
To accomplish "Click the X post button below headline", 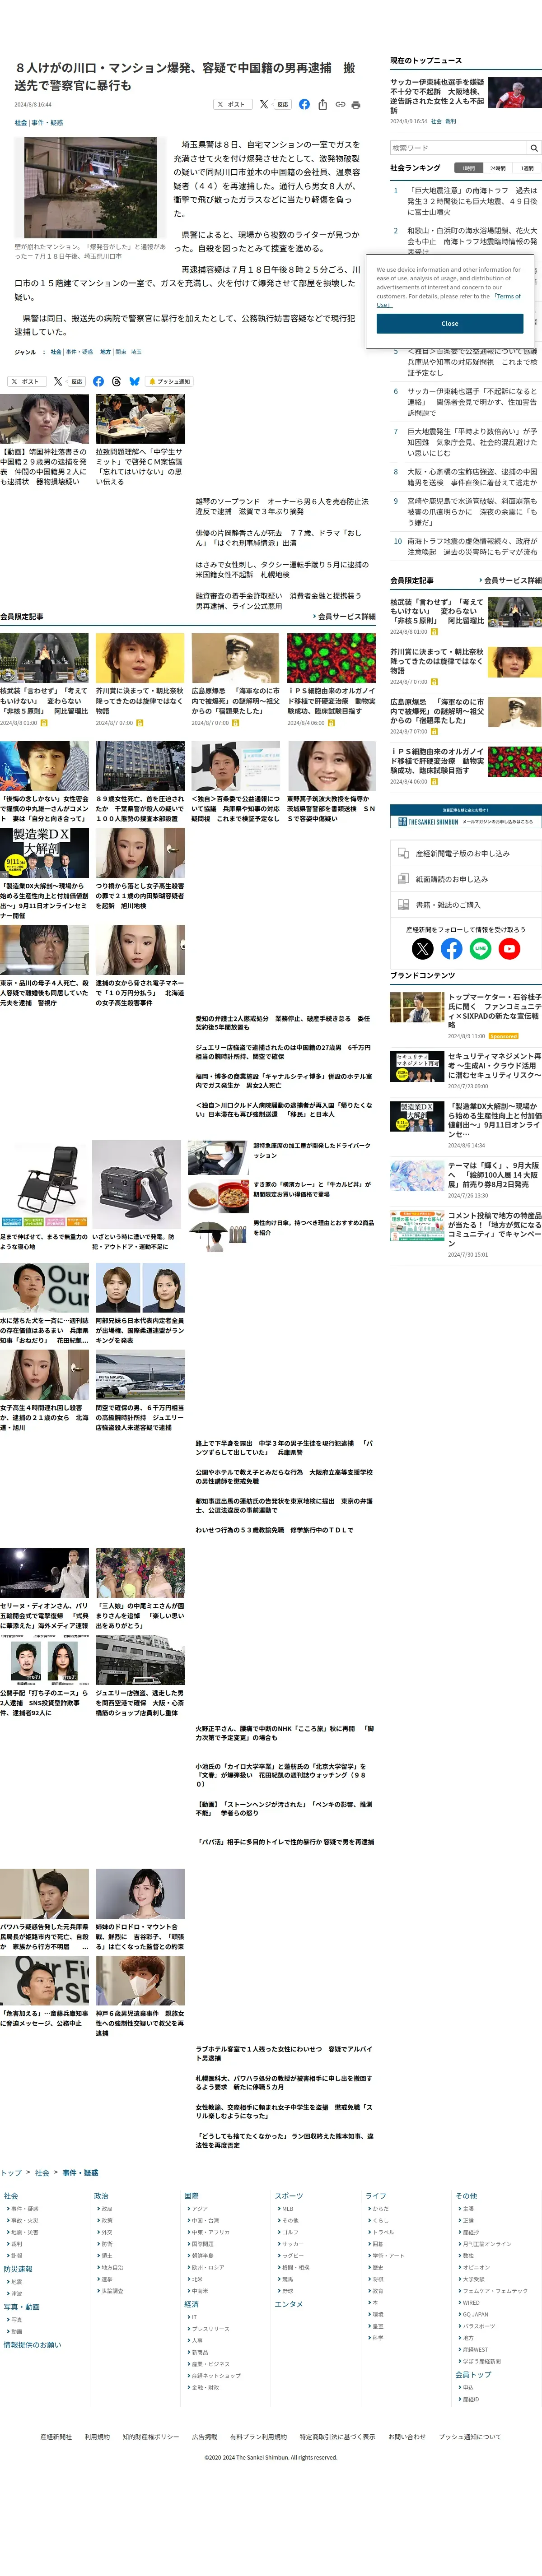I will [264, 104].
